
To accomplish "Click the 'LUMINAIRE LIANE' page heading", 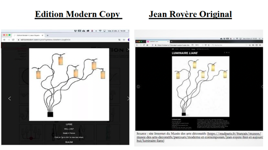I will click(x=185, y=53).
